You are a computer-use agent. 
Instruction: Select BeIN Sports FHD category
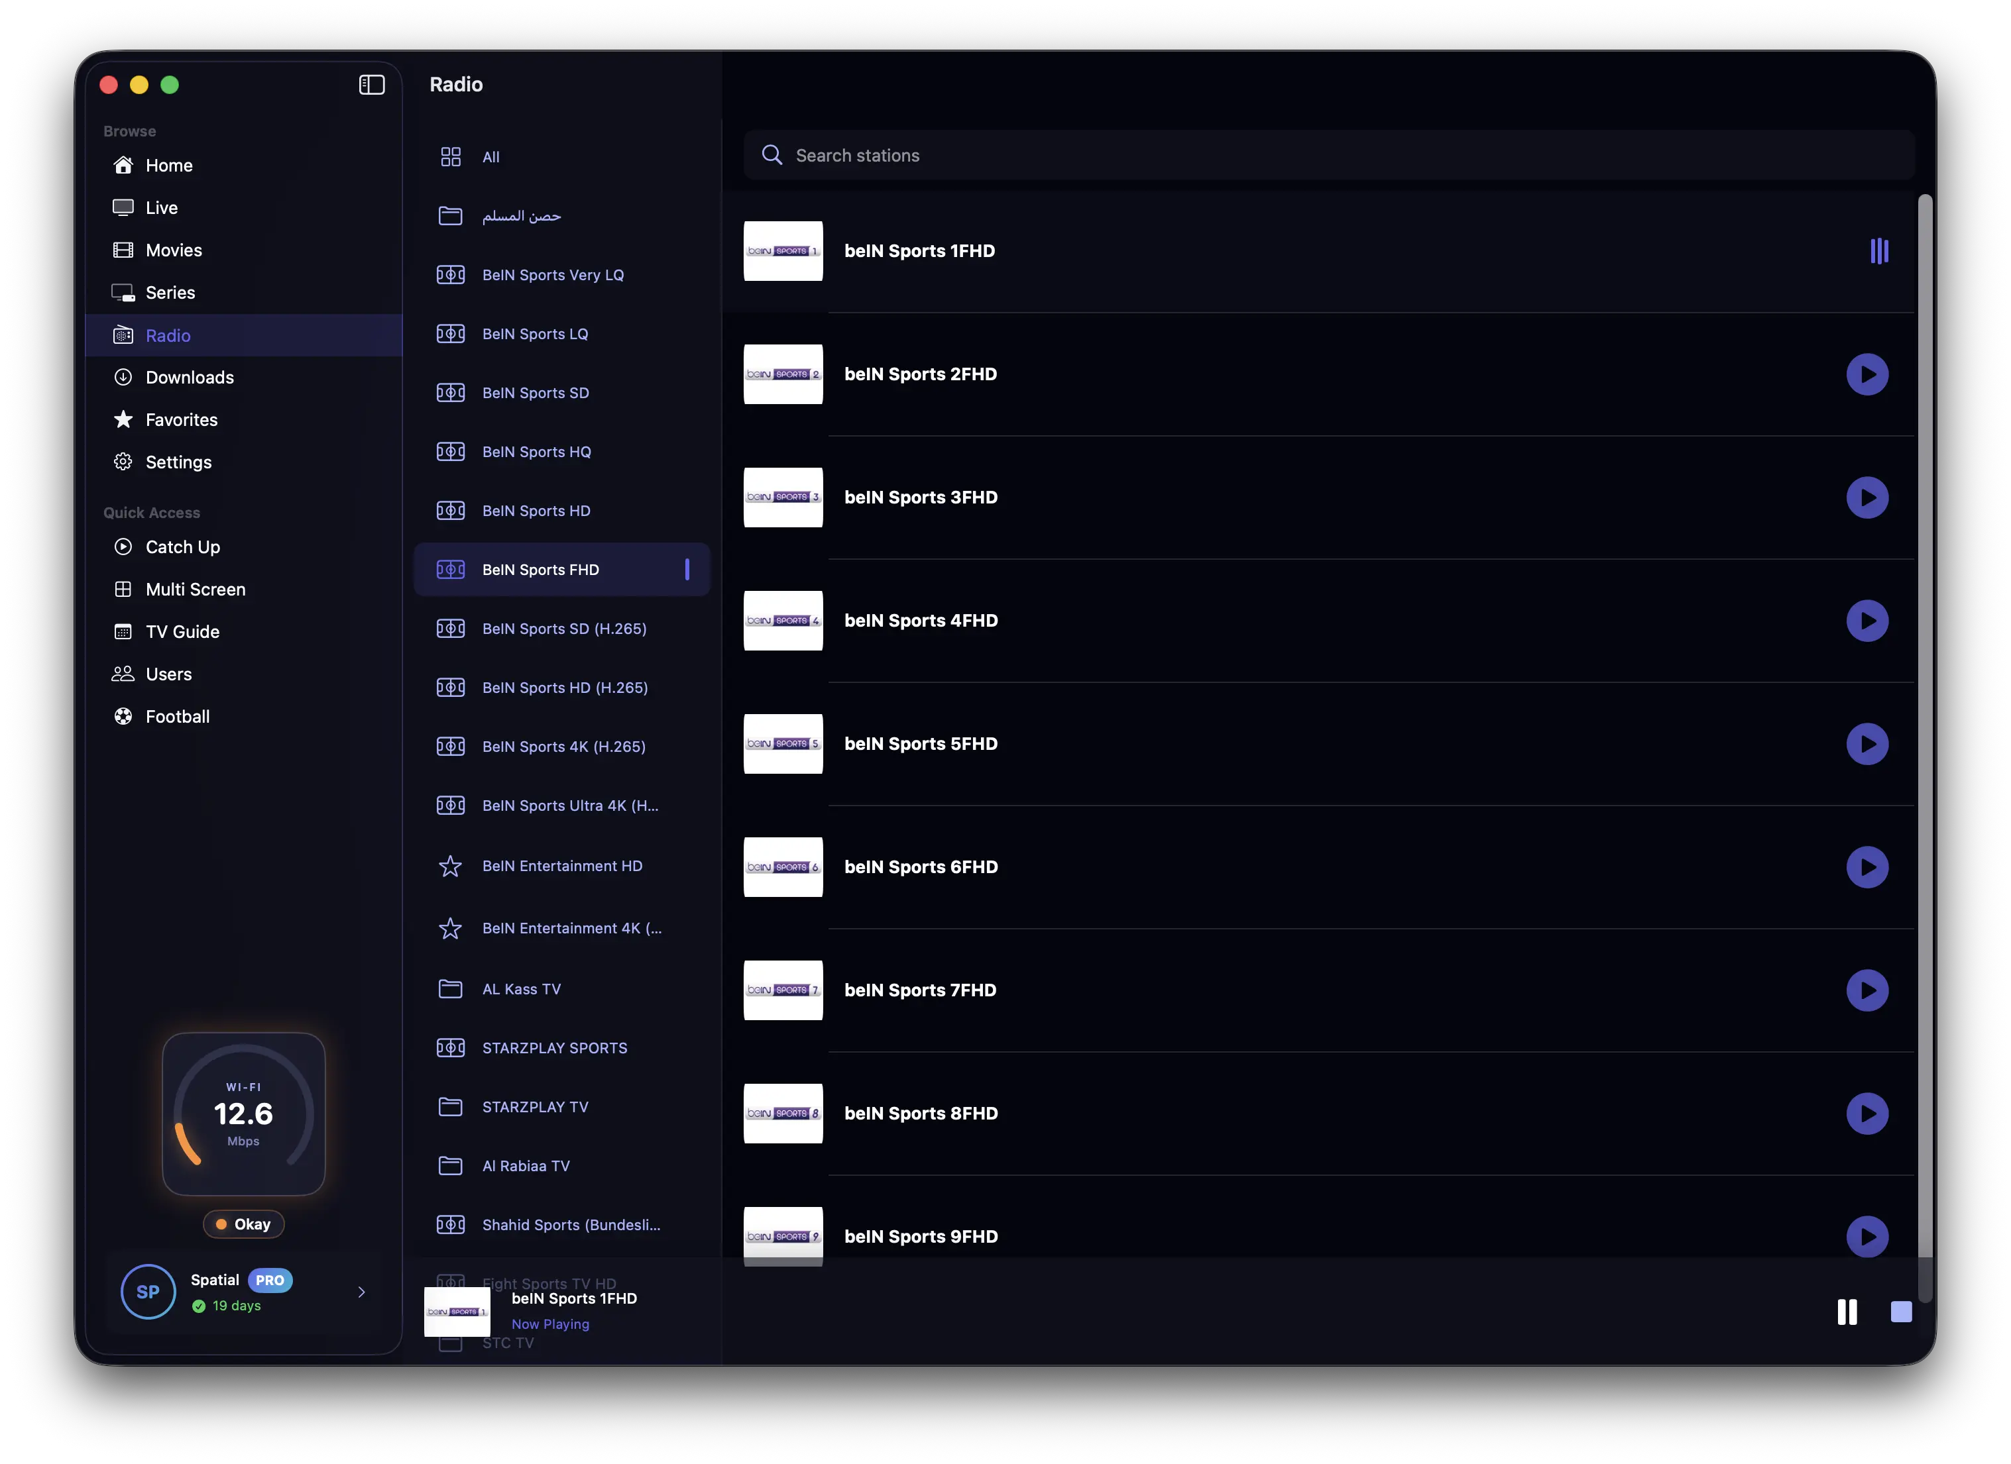[x=562, y=570]
